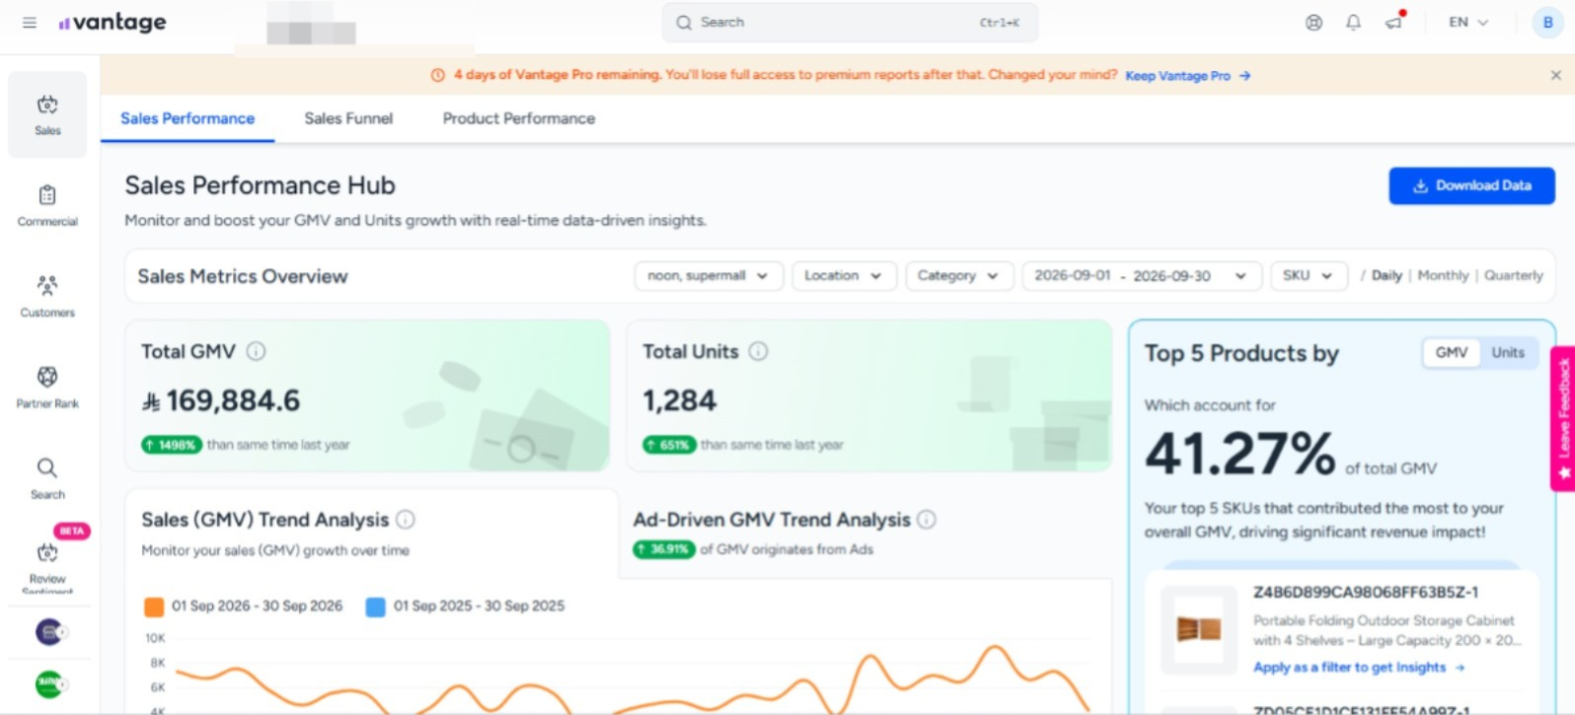Open the noon, supermall dropdown
This screenshot has height=715, width=1575.
pyautogui.click(x=709, y=276)
